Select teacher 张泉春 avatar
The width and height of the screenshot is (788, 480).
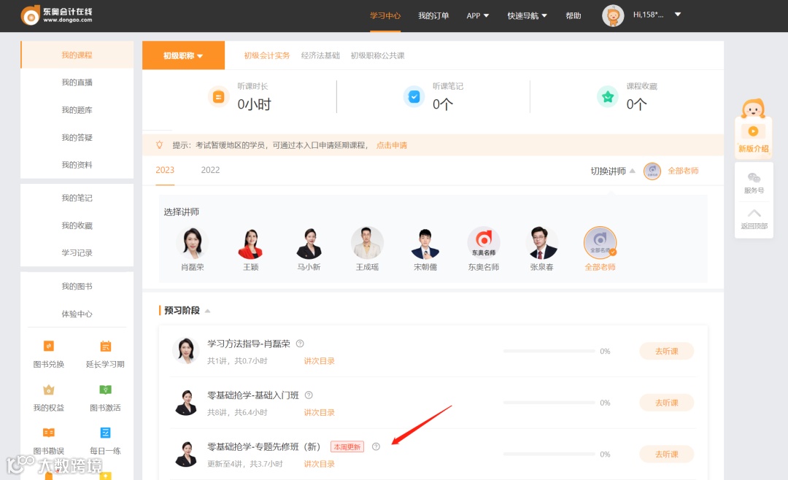[541, 243]
